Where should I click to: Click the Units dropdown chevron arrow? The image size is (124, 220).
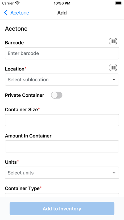click(114, 173)
